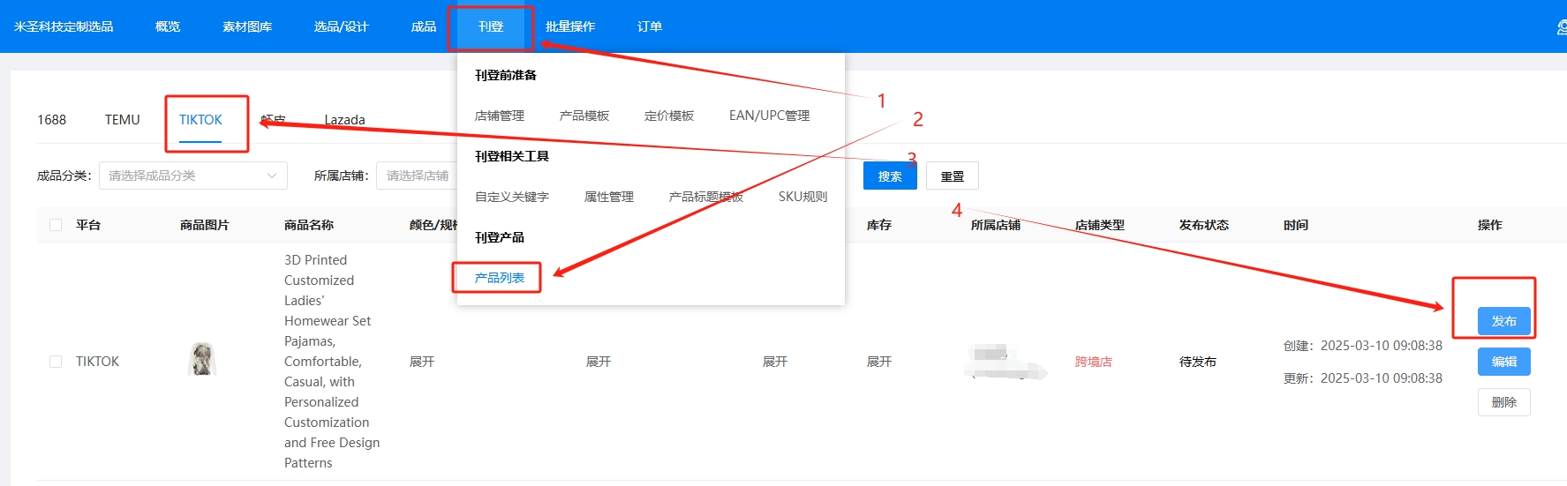Choose 产品列表 from the dropdown menu

[500, 278]
